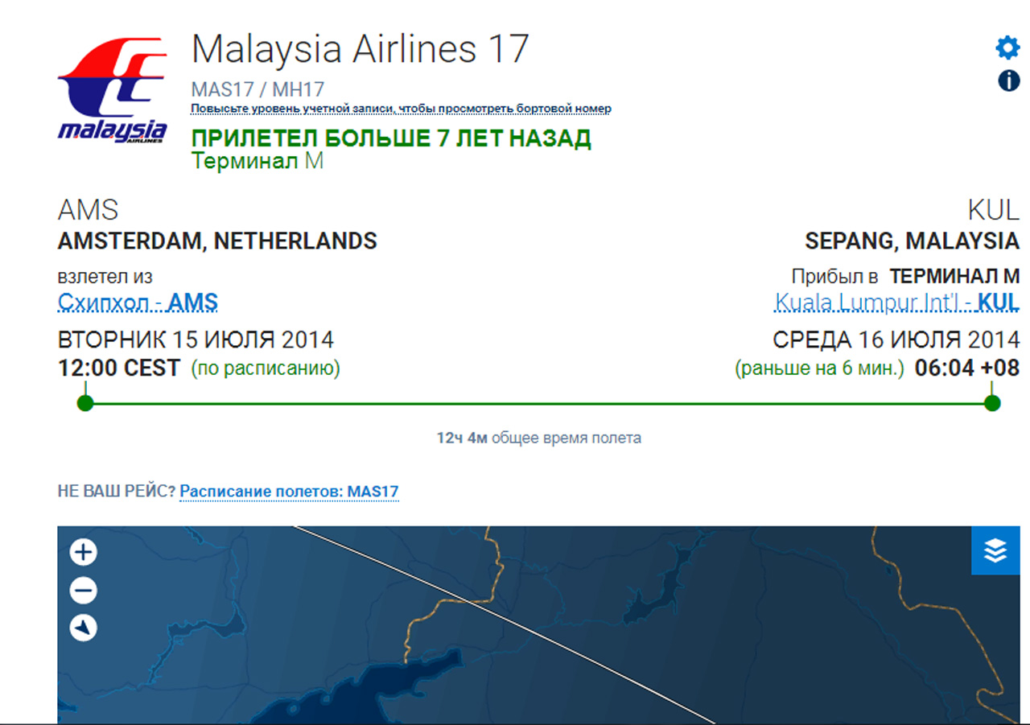Open the settings gear icon

tap(1007, 47)
